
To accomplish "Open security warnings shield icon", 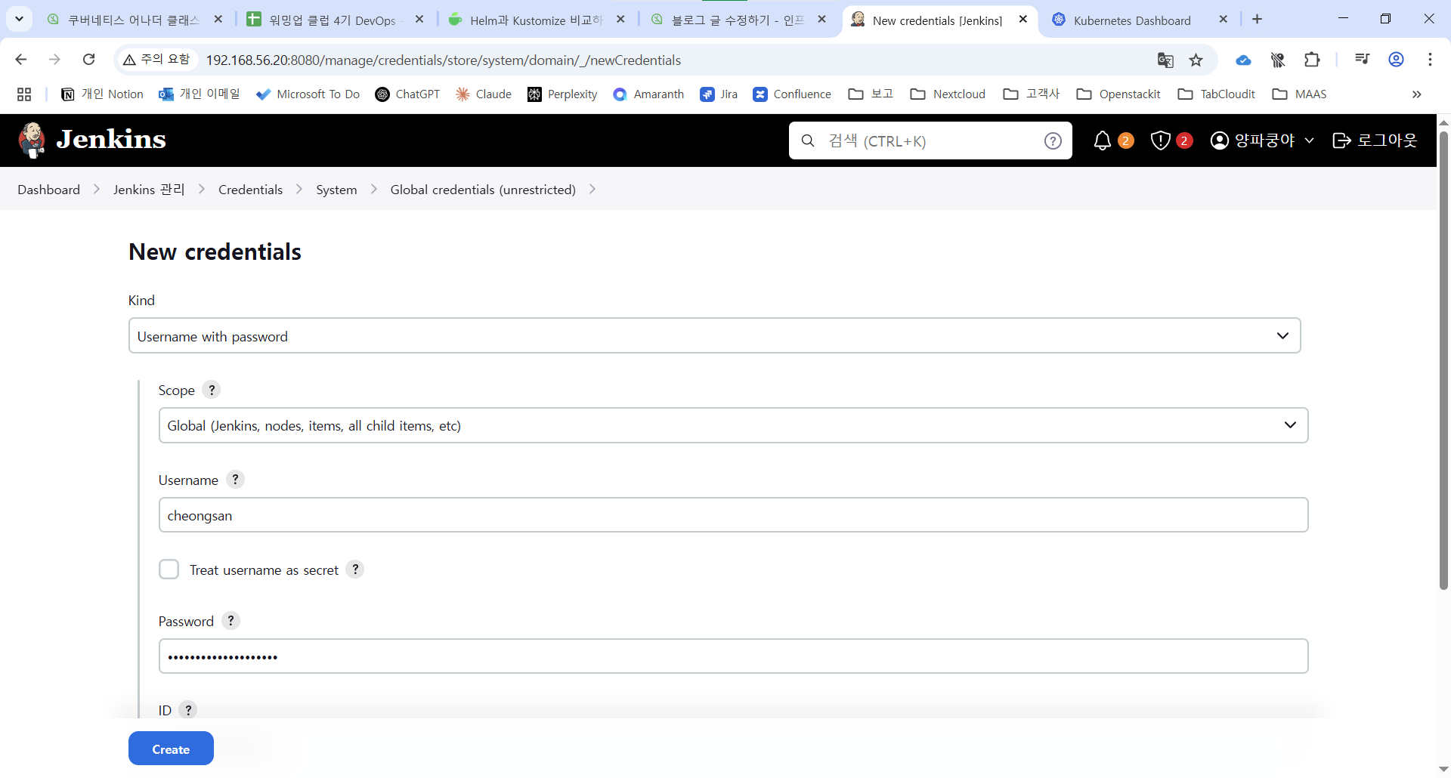I will point(1160,140).
